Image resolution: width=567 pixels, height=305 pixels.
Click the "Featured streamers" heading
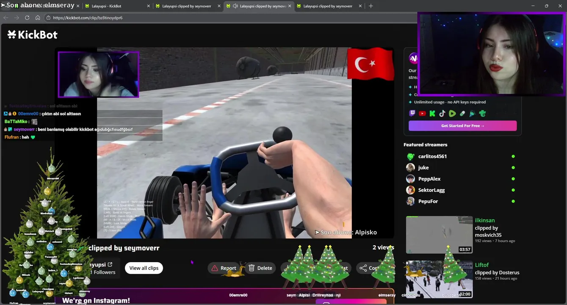(x=425, y=144)
